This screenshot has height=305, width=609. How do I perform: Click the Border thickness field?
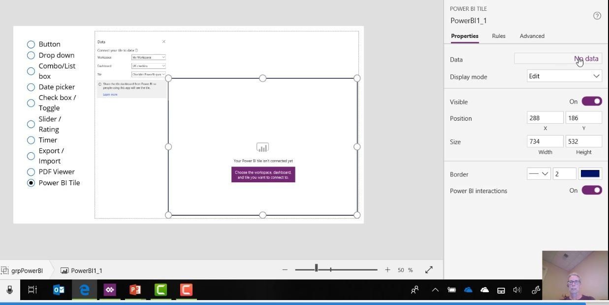[565, 173]
